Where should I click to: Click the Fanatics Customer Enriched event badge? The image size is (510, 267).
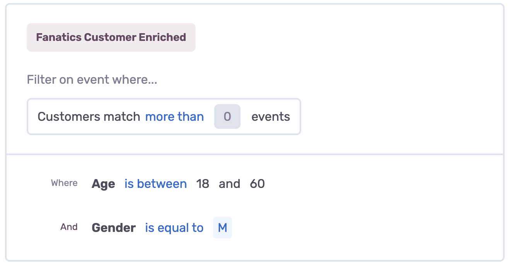111,37
